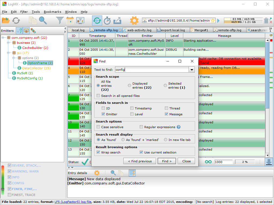Toggle the package view icon in the Emitters panel
274x205 pixels.
(x=26, y=31)
